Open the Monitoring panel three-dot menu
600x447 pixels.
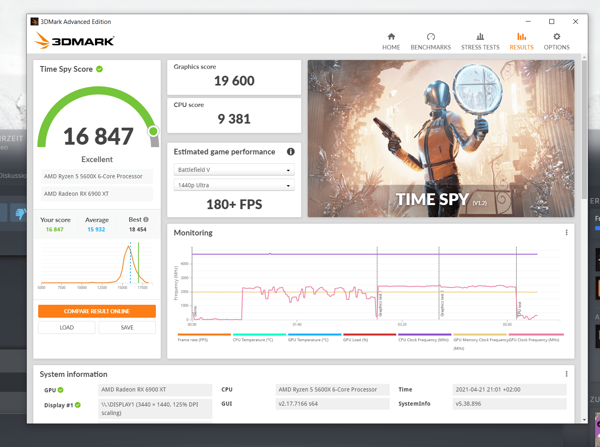pos(566,233)
